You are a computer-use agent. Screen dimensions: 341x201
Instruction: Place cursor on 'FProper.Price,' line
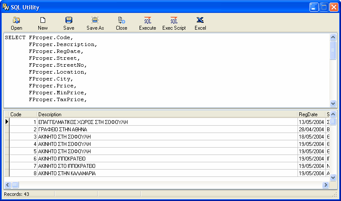(53, 86)
